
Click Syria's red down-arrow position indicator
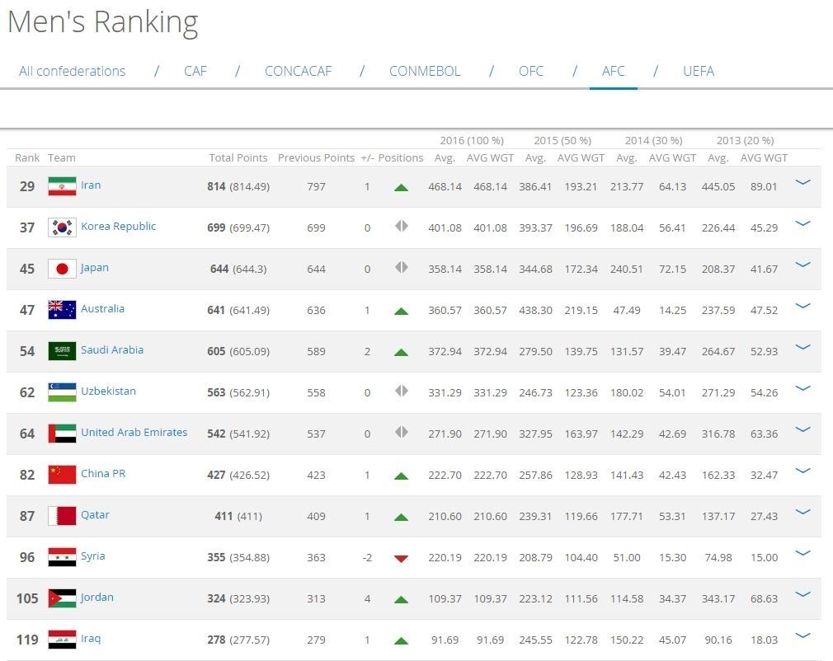[x=401, y=558]
